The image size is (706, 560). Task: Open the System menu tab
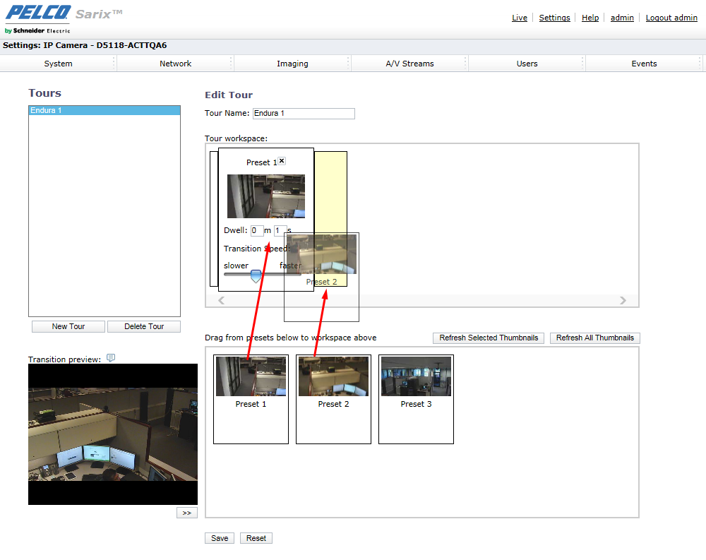coord(58,64)
